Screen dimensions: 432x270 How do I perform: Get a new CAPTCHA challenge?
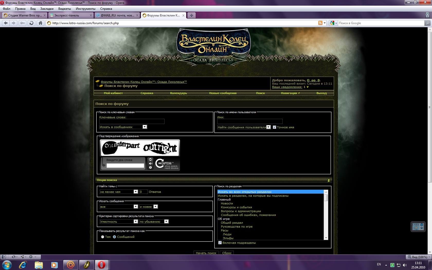click(x=150, y=159)
